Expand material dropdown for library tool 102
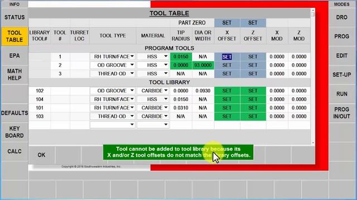This screenshot has height=200, width=357. click(x=166, y=91)
